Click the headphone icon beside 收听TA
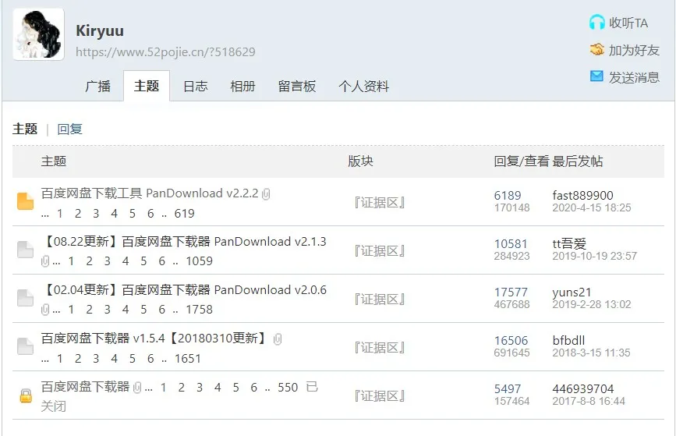The height and width of the screenshot is (436, 676). tap(597, 23)
